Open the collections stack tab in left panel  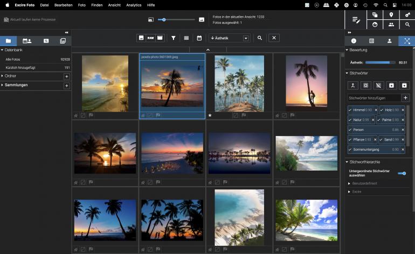coord(63,41)
